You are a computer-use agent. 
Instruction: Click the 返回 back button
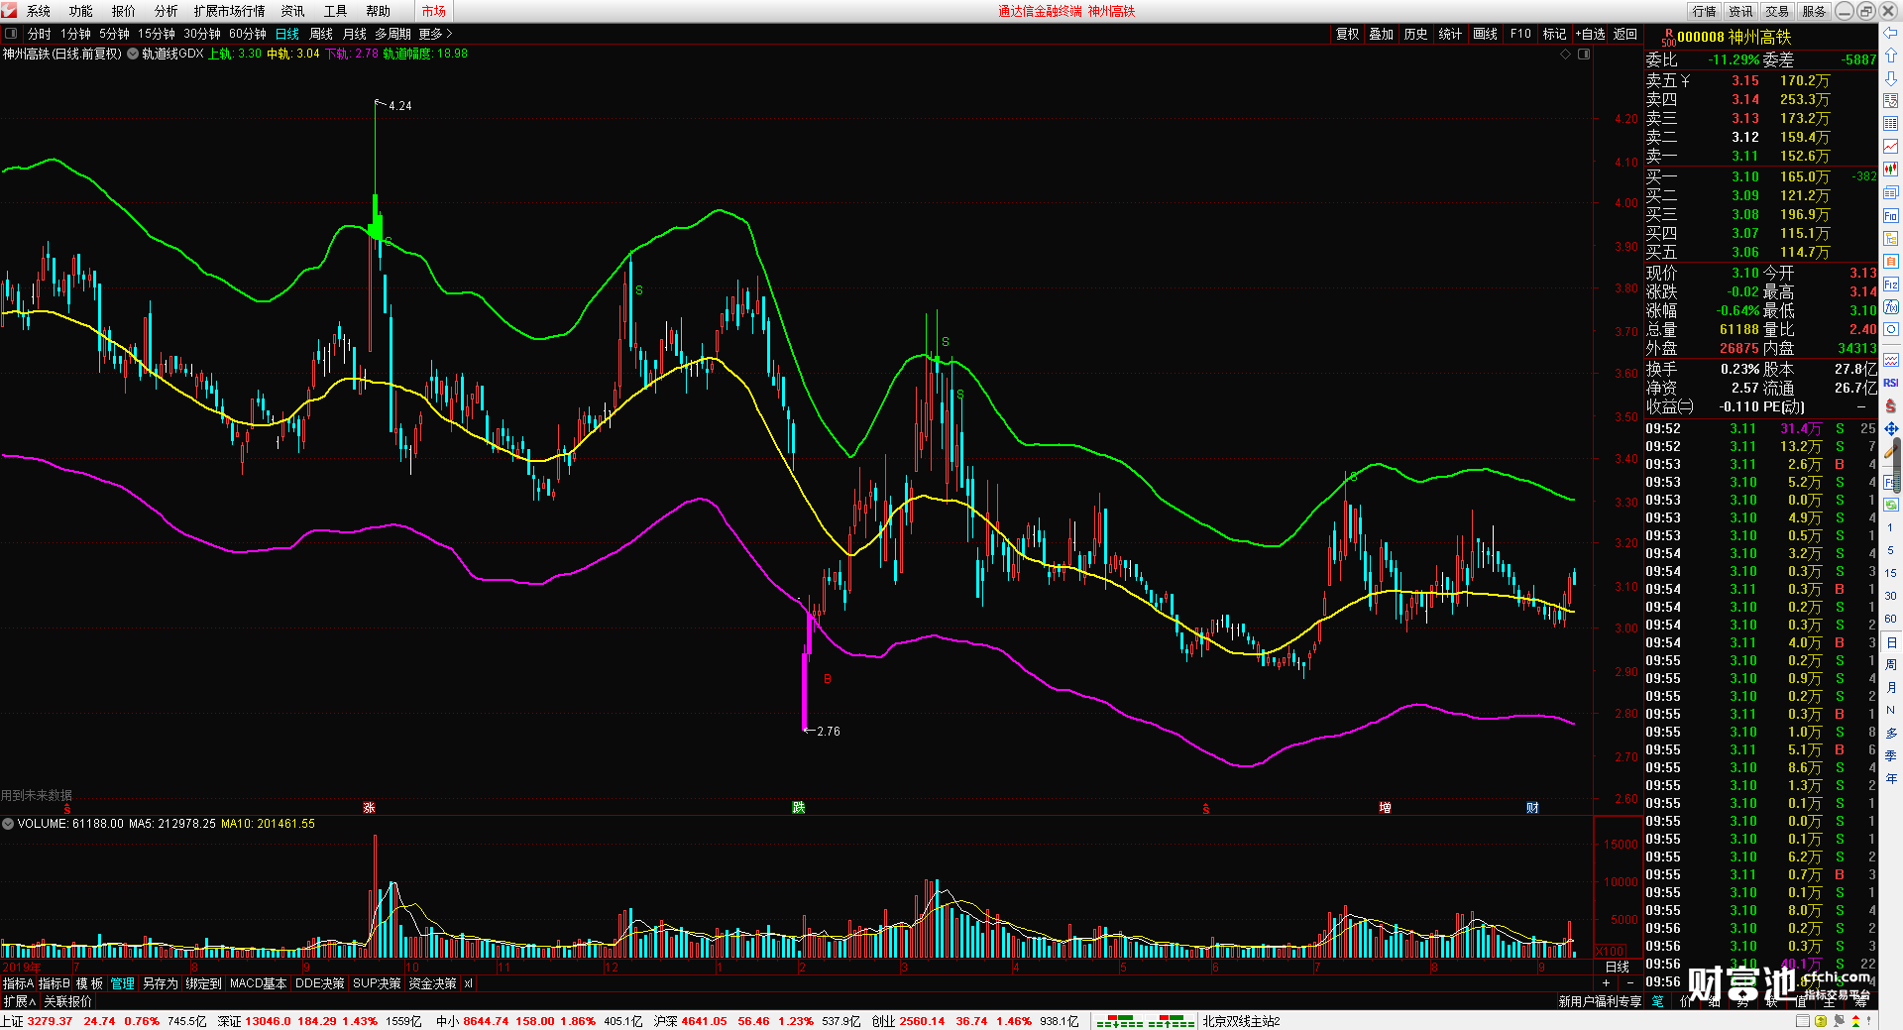1625,34
